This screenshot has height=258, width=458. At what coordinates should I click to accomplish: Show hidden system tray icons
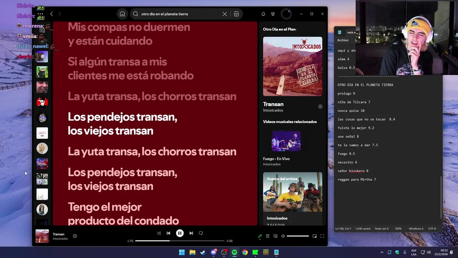(x=381, y=252)
